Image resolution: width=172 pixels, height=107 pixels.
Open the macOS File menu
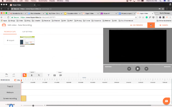[16, 1]
